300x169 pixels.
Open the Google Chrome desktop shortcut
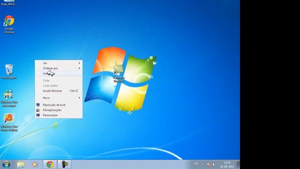point(9,24)
